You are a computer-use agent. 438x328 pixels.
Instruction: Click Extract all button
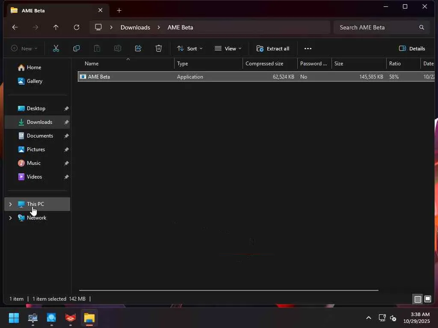273,49
